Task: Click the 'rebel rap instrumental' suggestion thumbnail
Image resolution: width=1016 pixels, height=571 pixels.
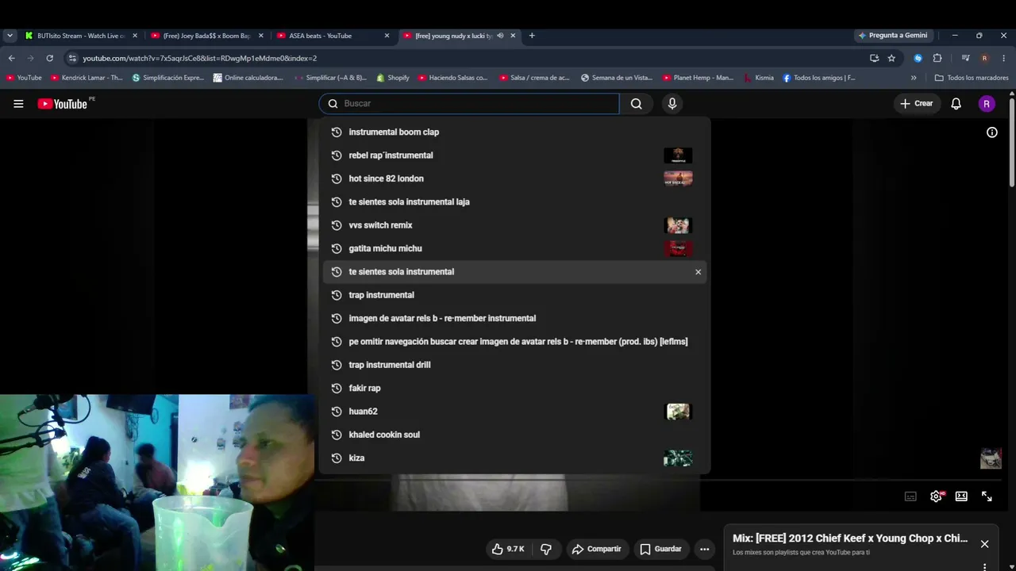Action: (678, 155)
